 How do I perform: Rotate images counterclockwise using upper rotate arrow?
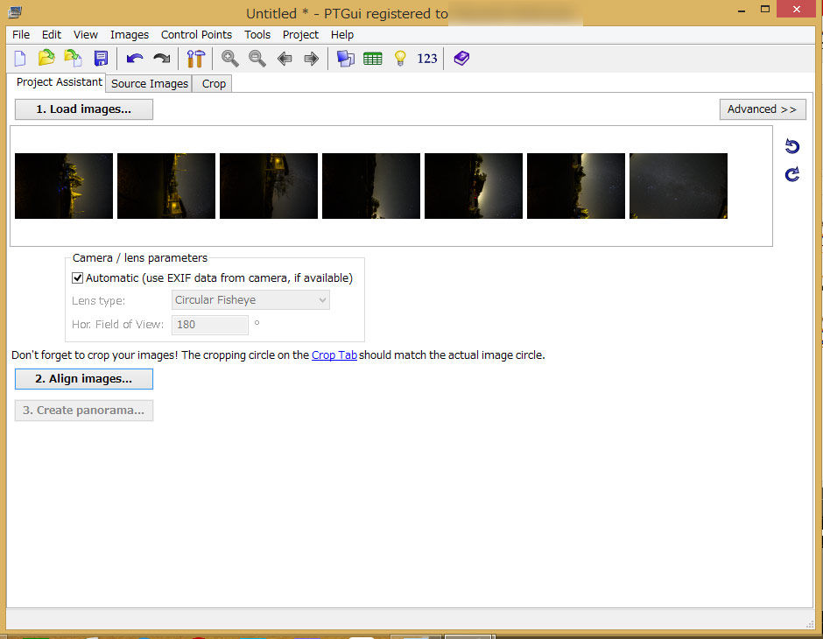(792, 146)
